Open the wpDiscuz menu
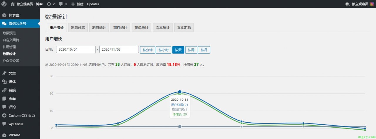Viewport: 376px width, 139px height. coord(20,124)
